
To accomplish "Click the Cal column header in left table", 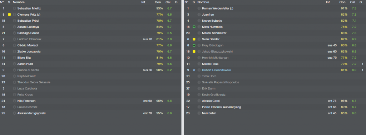I will pyautogui.click(x=168, y=2).
